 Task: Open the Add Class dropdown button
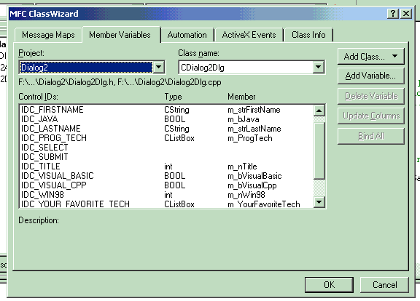point(370,57)
